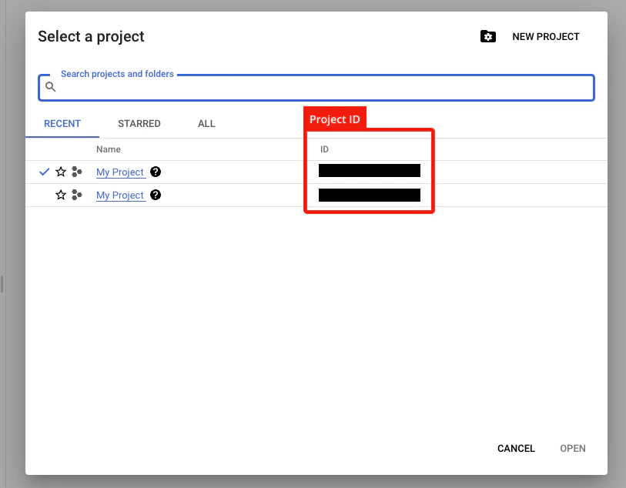Image resolution: width=626 pixels, height=488 pixels.
Task: Click the ID column header
Action: point(324,149)
